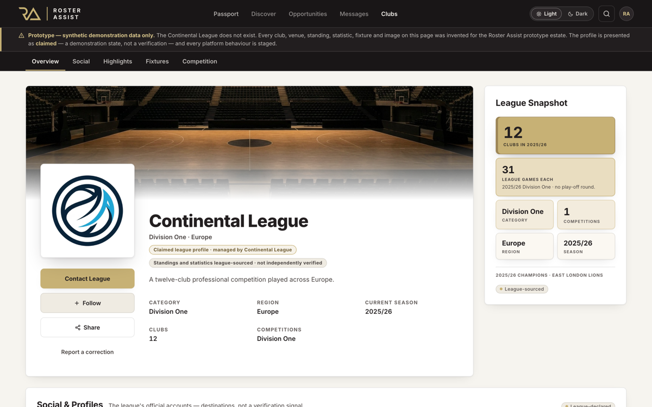
Task: Click the Region value Europe in details
Action: click(268, 311)
